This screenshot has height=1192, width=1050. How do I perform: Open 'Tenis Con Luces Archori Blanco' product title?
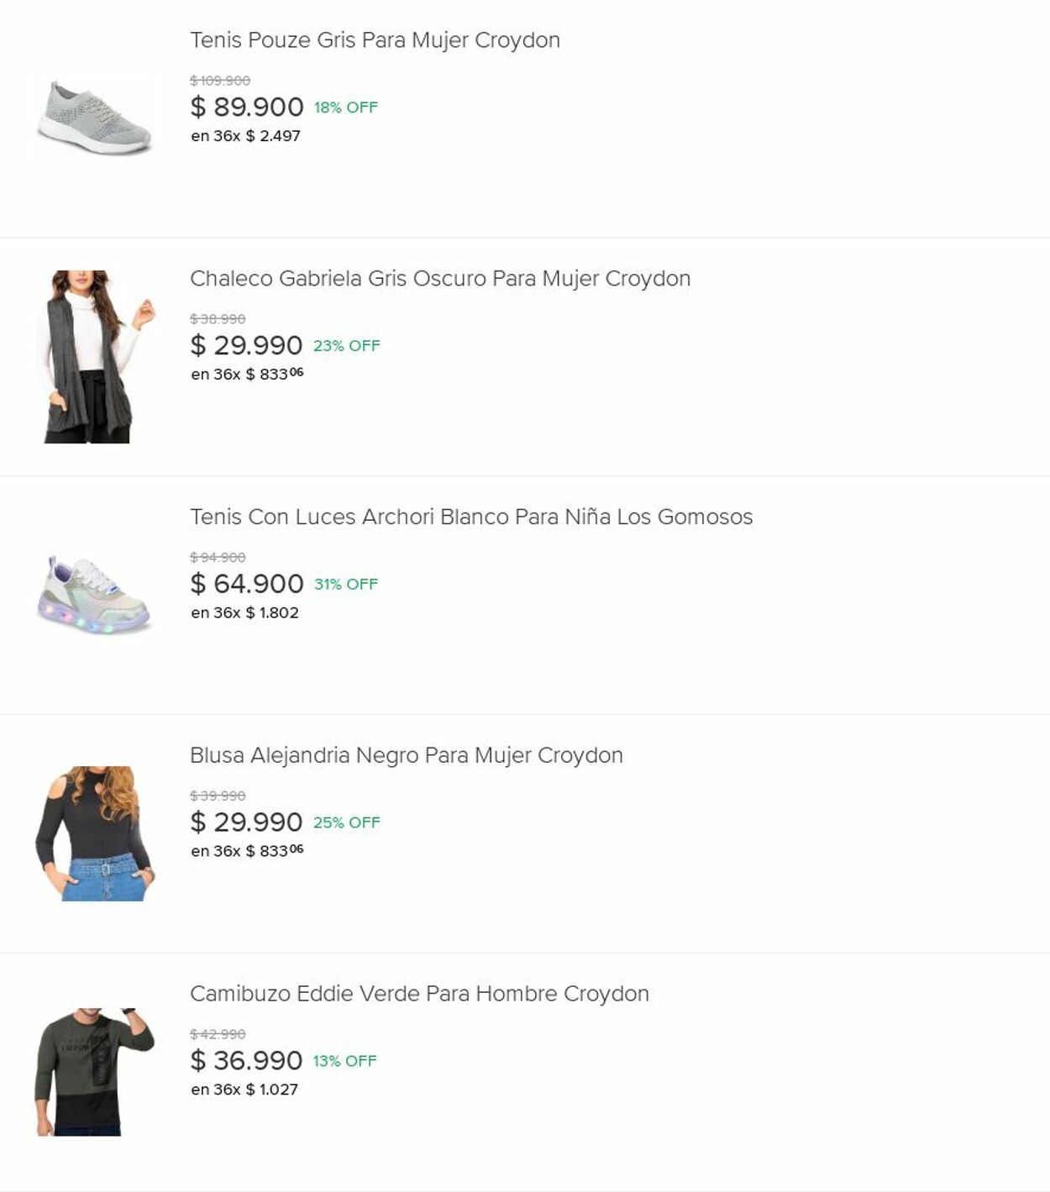tap(470, 517)
